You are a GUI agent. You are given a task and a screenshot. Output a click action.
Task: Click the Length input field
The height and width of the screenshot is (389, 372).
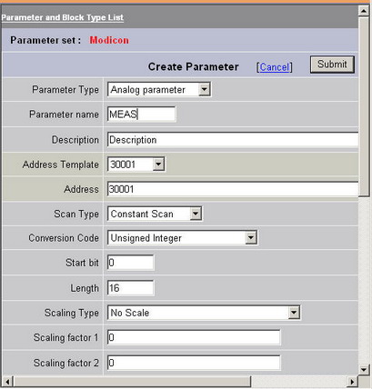pyautogui.click(x=131, y=288)
